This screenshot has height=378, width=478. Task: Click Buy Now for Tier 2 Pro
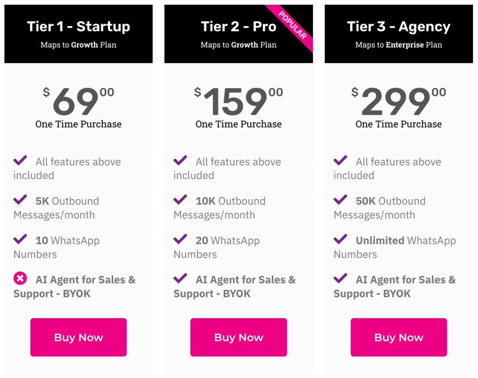239,337
